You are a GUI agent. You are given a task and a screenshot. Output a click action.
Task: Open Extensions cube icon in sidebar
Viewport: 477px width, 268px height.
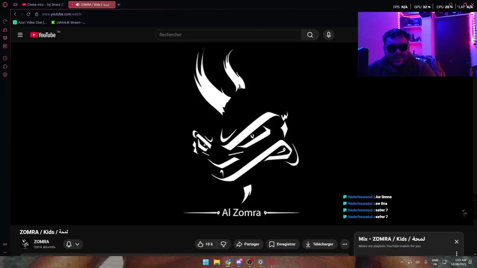coord(5,66)
